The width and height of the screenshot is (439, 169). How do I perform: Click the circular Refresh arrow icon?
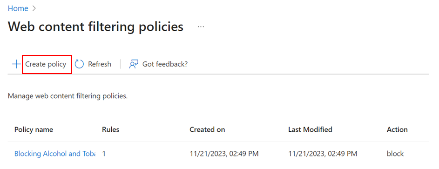point(80,64)
